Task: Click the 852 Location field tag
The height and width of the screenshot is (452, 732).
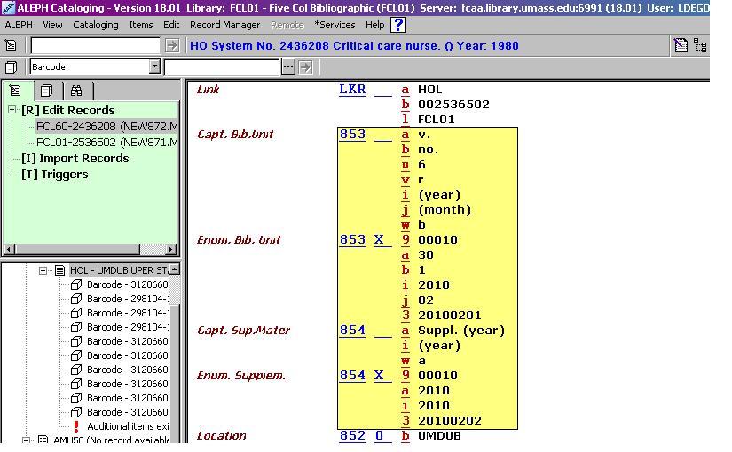Action: point(352,436)
